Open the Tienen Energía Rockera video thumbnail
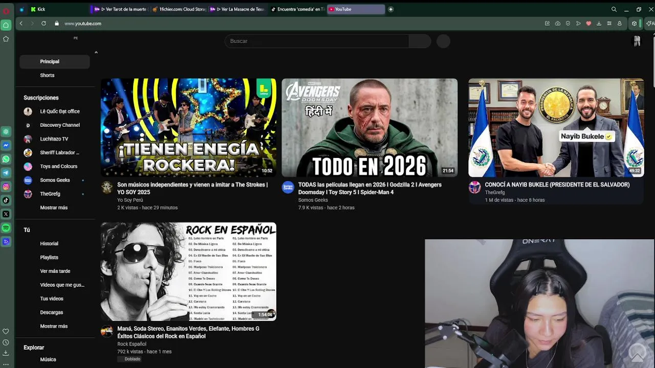 [x=188, y=128]
